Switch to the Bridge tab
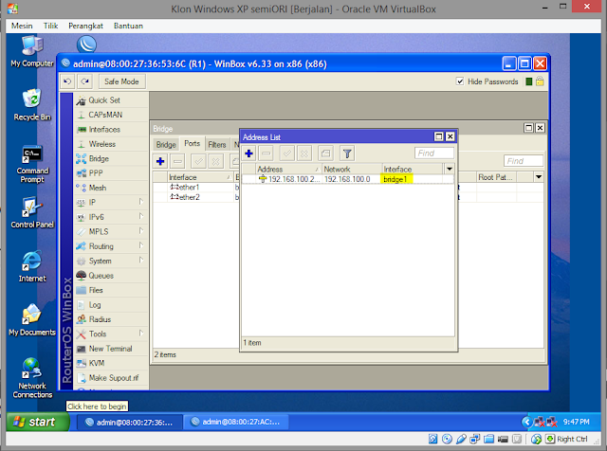 [166, 144]
